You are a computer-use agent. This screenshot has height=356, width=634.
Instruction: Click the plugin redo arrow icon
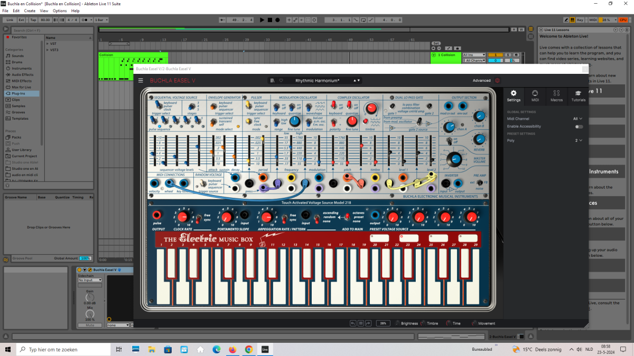click(x=368, y=323)
